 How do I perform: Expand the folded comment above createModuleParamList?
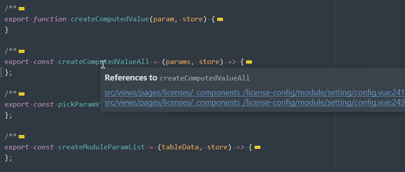22,136
